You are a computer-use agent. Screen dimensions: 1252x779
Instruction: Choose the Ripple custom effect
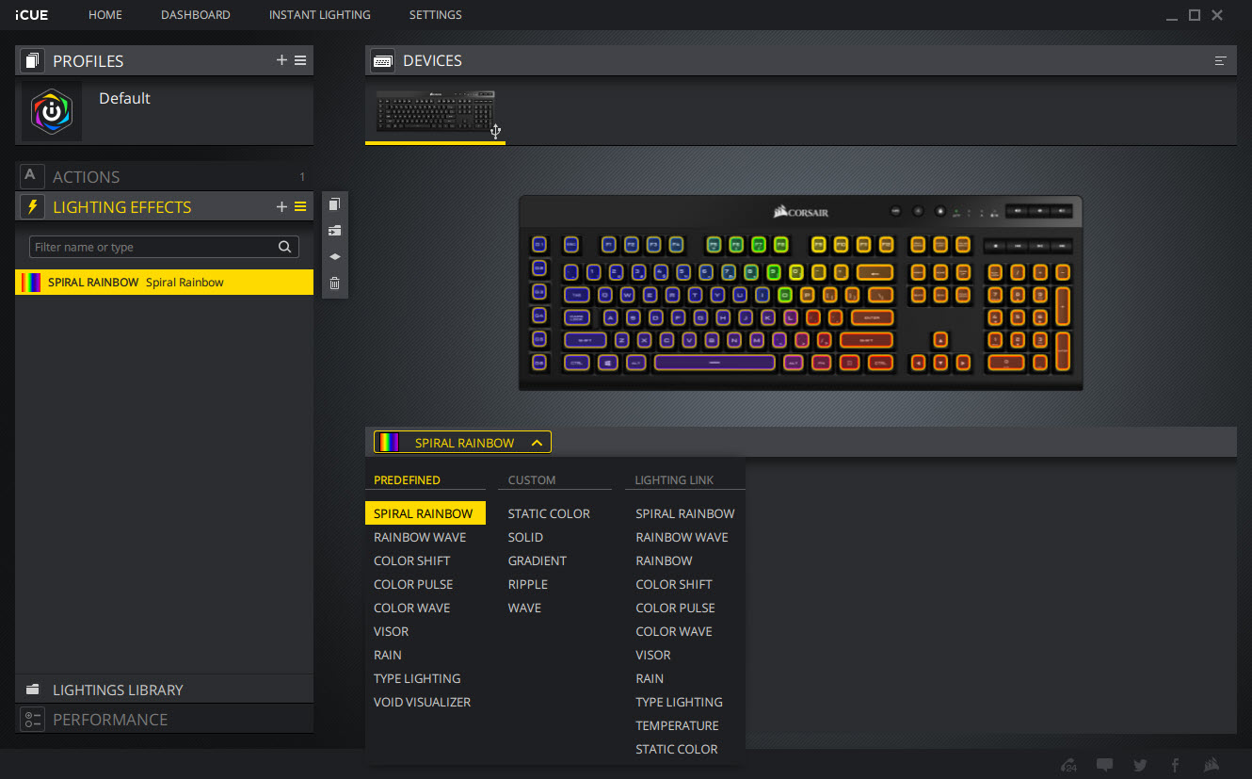[x=527, y=584]
